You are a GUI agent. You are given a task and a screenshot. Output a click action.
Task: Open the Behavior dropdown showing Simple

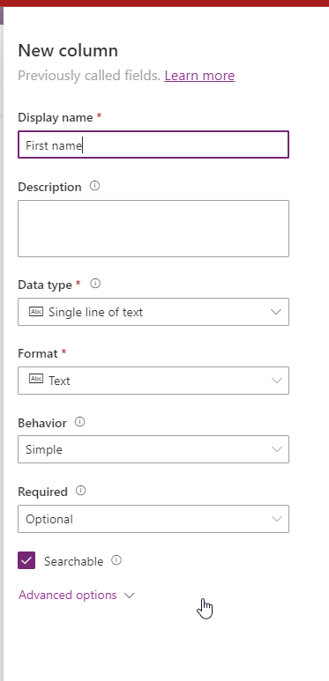pyautogui.click(x=153, y=449)
